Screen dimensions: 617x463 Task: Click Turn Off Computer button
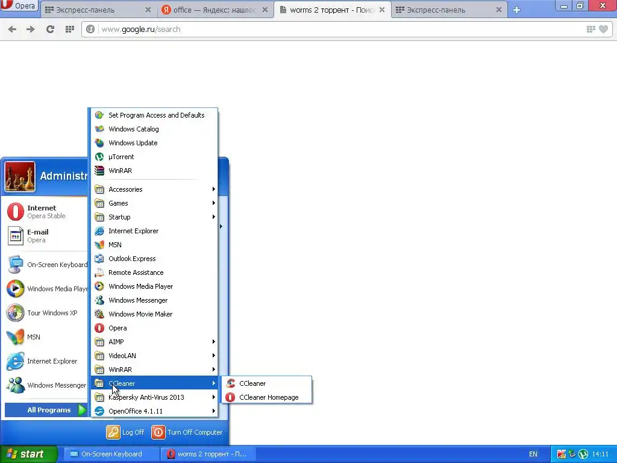[x=187, y=432]
